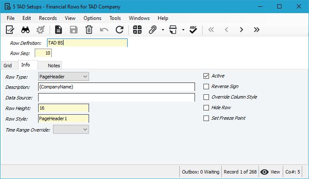Click the Row Seq field
This screenshot has width=309, height=179.
tap(43, 53)
